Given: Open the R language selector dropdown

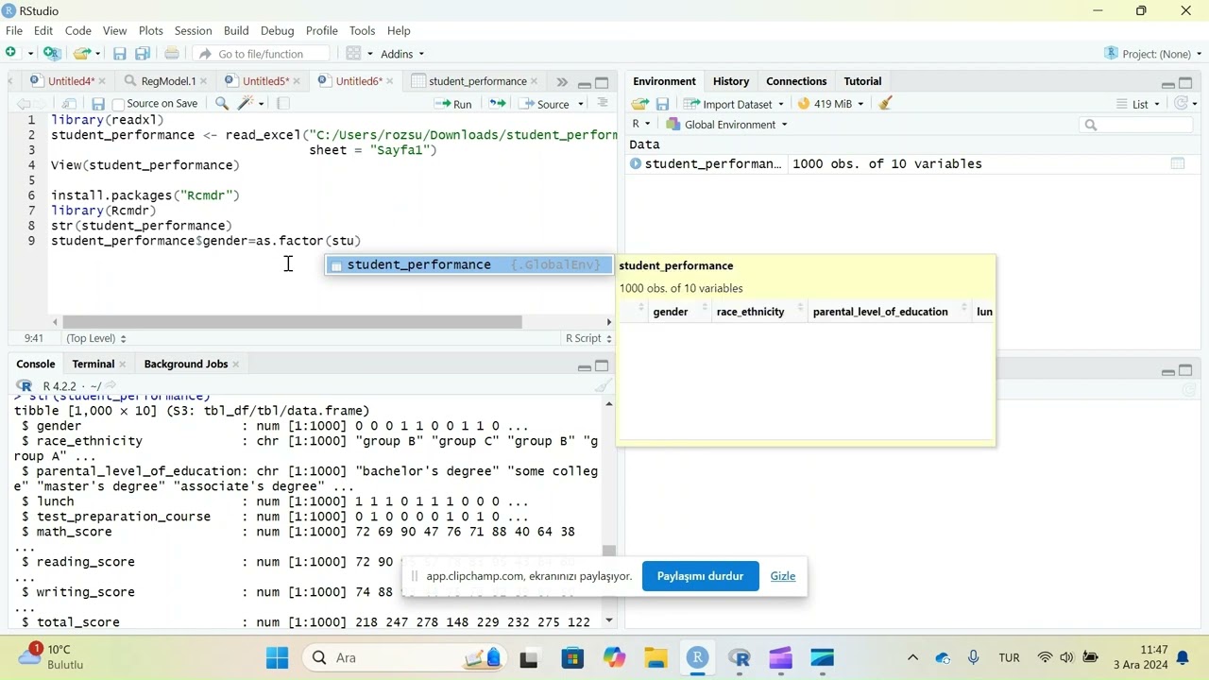Looking at the screenshot, I should (x=641, y=125).
